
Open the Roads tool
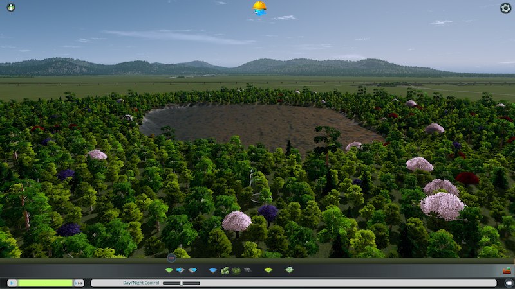click(x=247, y=270)
